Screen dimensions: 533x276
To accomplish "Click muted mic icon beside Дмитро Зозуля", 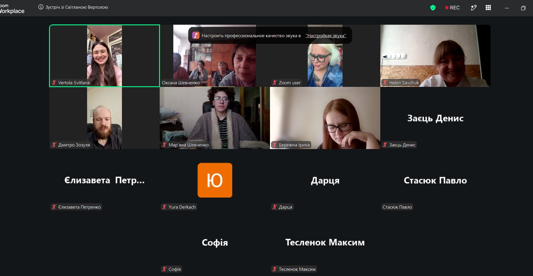I will 54,145.
